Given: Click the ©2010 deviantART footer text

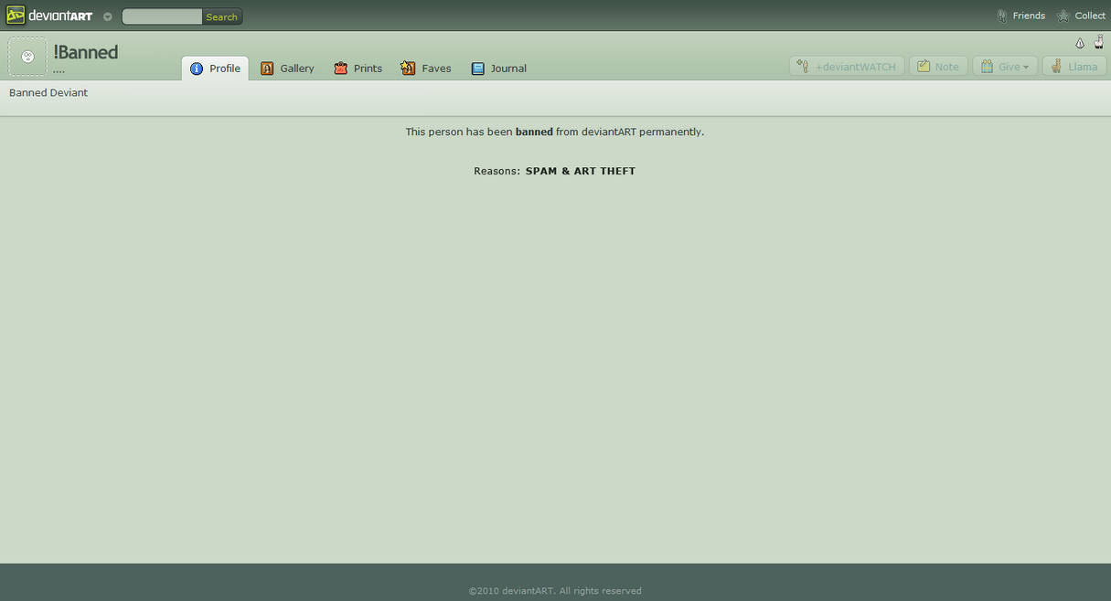Looking at the screenshot, I should click(x=555, y=591).
